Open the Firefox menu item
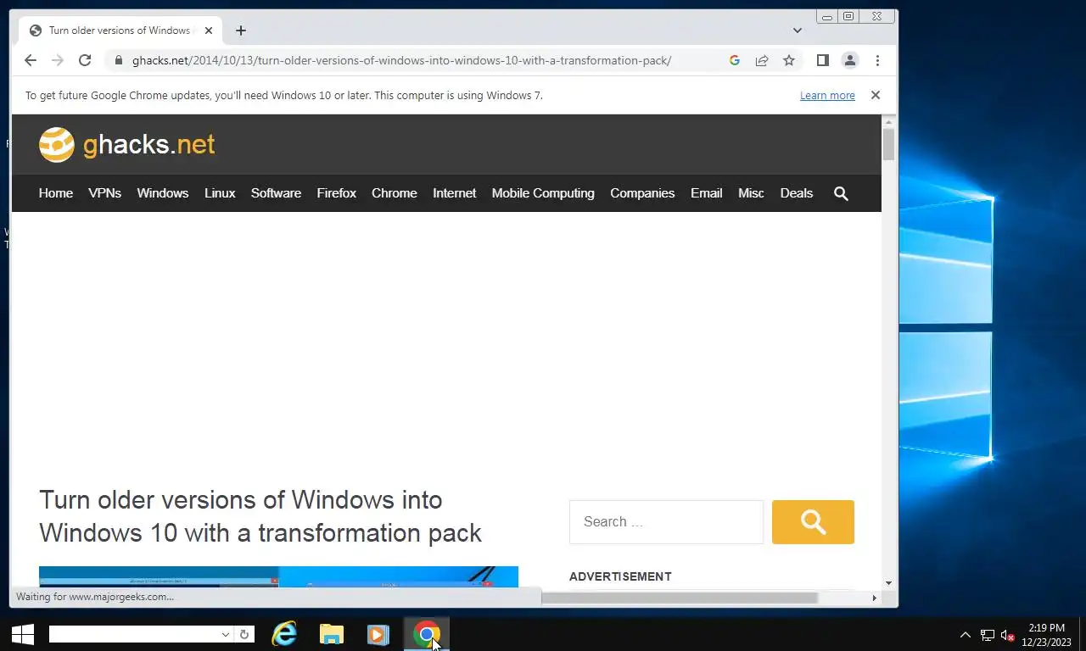1086x651 pixels. coord(337,193)
